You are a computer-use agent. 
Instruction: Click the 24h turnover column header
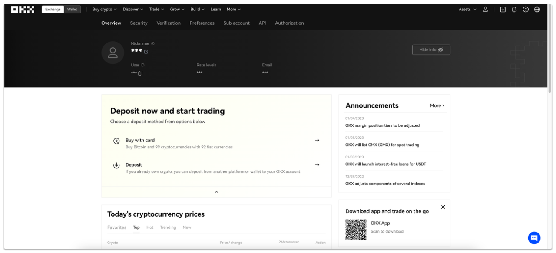click(289, 242)
